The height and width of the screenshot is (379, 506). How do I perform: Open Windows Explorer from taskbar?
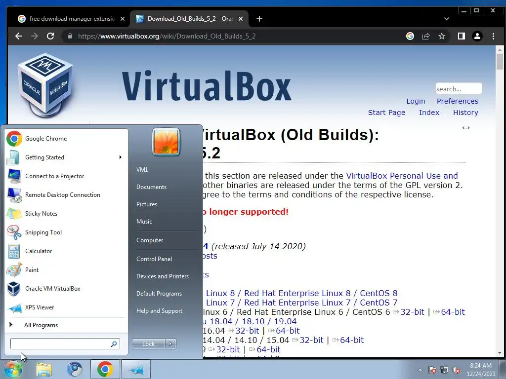[x=44, y=369]
